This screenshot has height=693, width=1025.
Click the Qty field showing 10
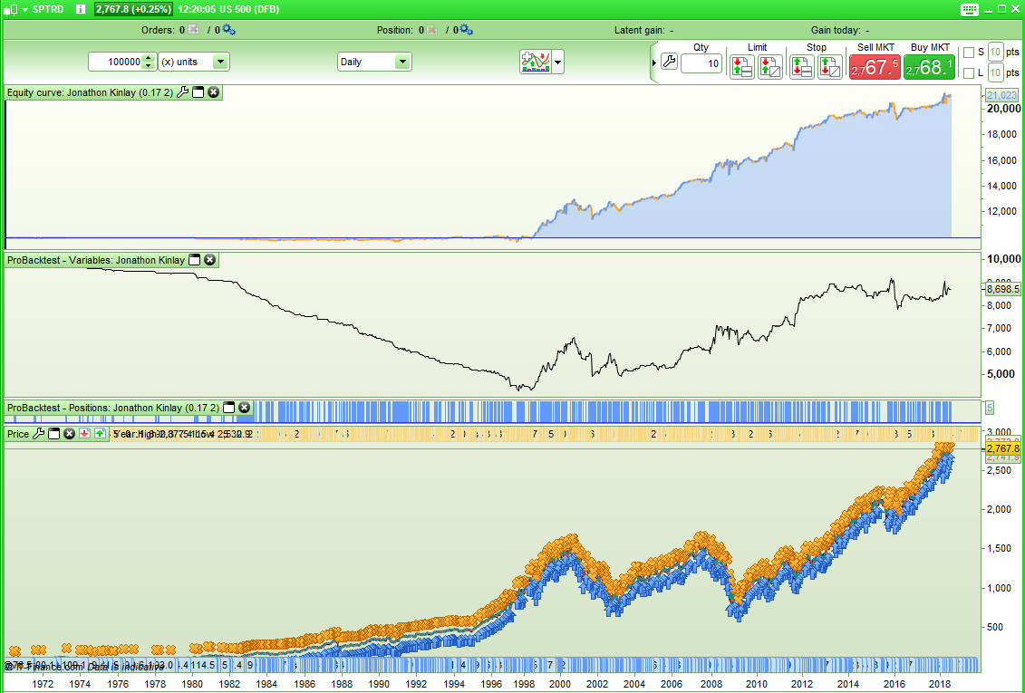click(701, 63)
